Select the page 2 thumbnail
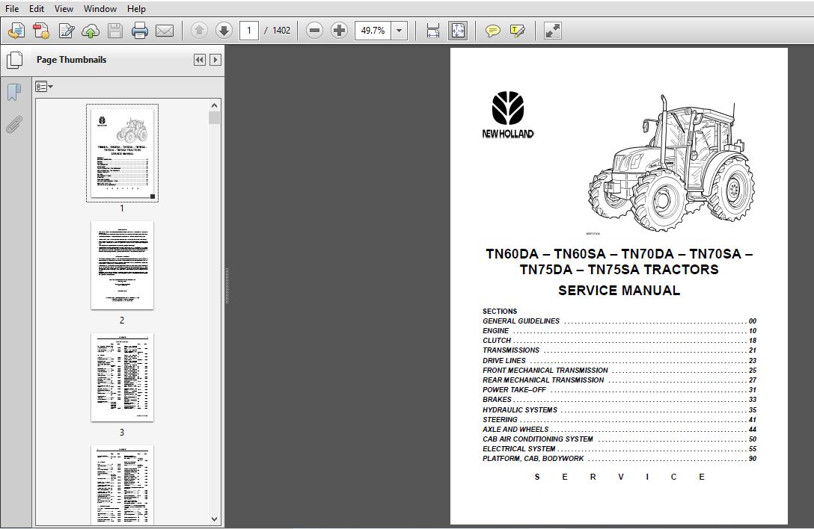 [122, 265]
